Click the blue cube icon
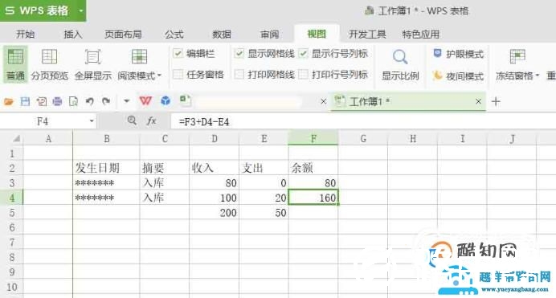 point(166,101)
